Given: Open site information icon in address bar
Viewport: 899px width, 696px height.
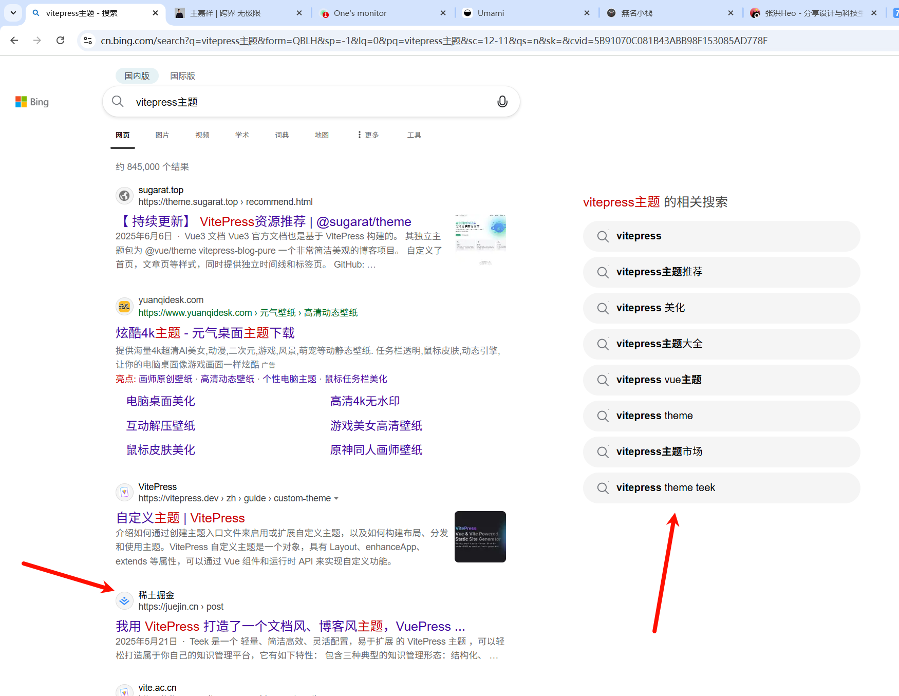Looking at the screenshot, I should tap(88, 41).
